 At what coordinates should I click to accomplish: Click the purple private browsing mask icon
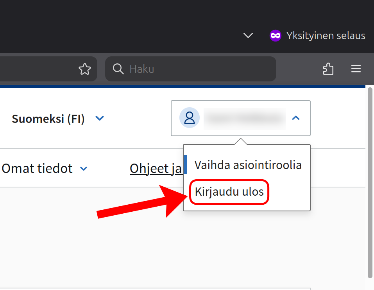[x=276, y=36]
